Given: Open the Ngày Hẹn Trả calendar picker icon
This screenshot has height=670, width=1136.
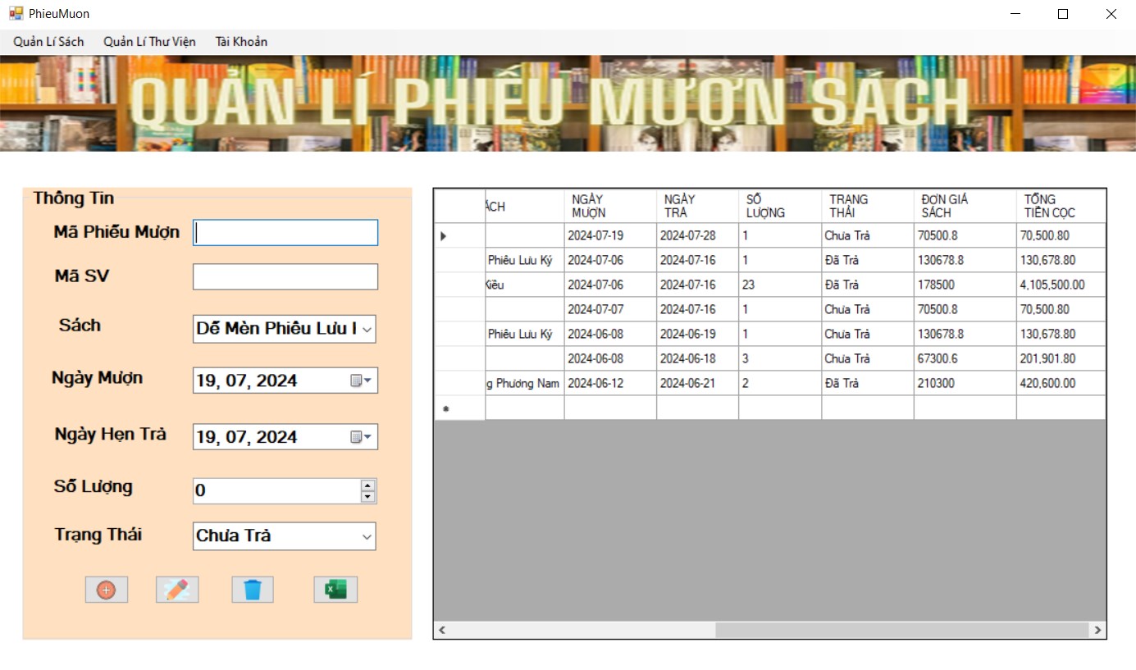Looking at the screenshot, I should click(x=361, y=437).
